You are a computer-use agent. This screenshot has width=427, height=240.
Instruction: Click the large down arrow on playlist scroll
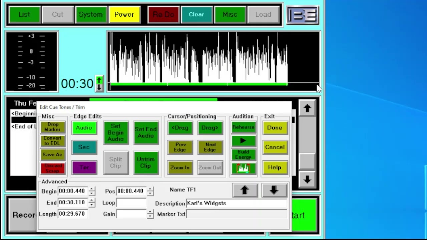(x=307, y=180)
